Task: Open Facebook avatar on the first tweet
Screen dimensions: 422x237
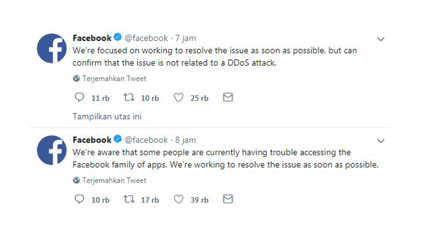Action: click(x=51, y=48)
